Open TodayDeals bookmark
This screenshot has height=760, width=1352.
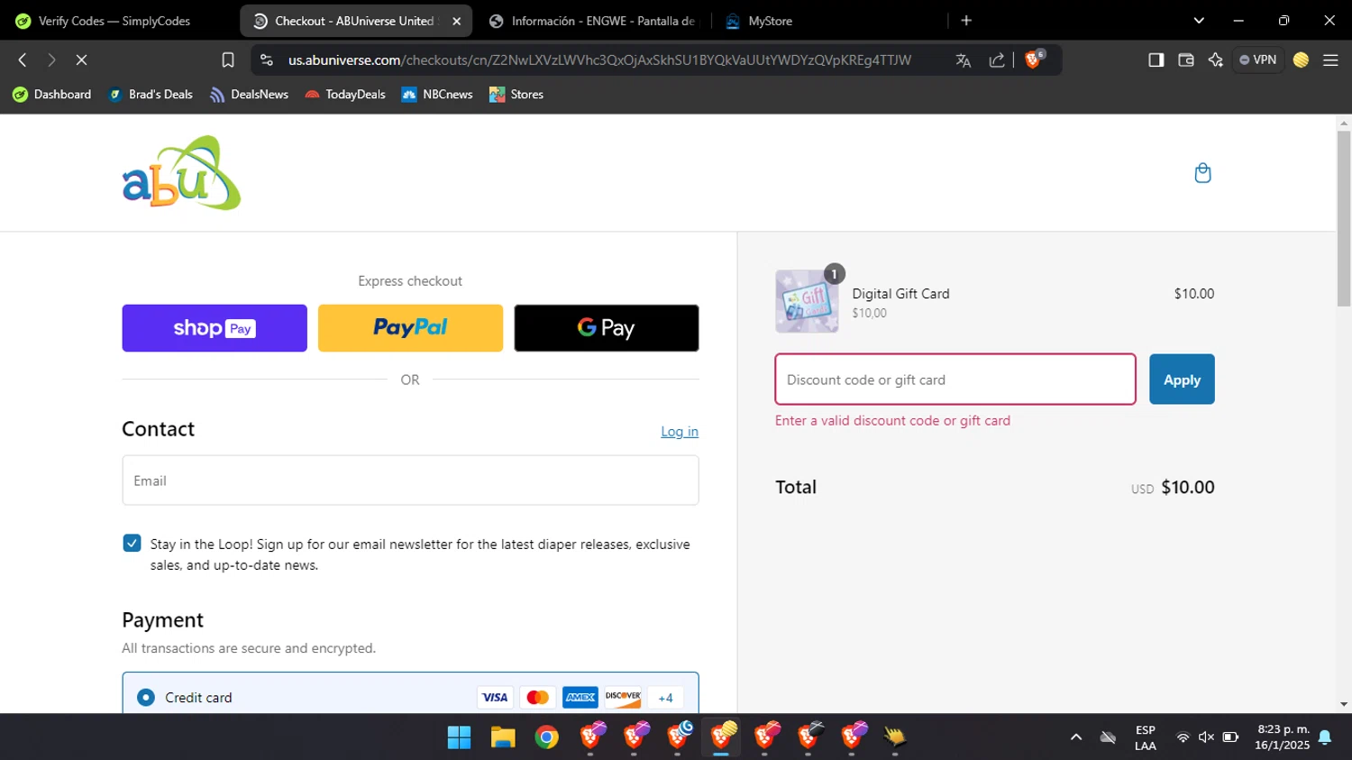coord(345,95)
